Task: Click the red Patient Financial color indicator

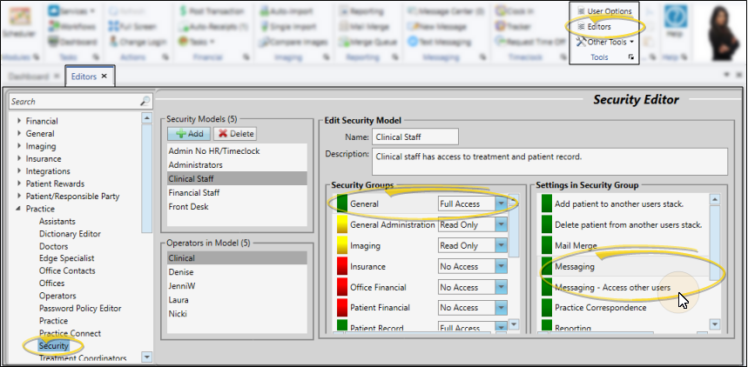Action: point(341,308)
